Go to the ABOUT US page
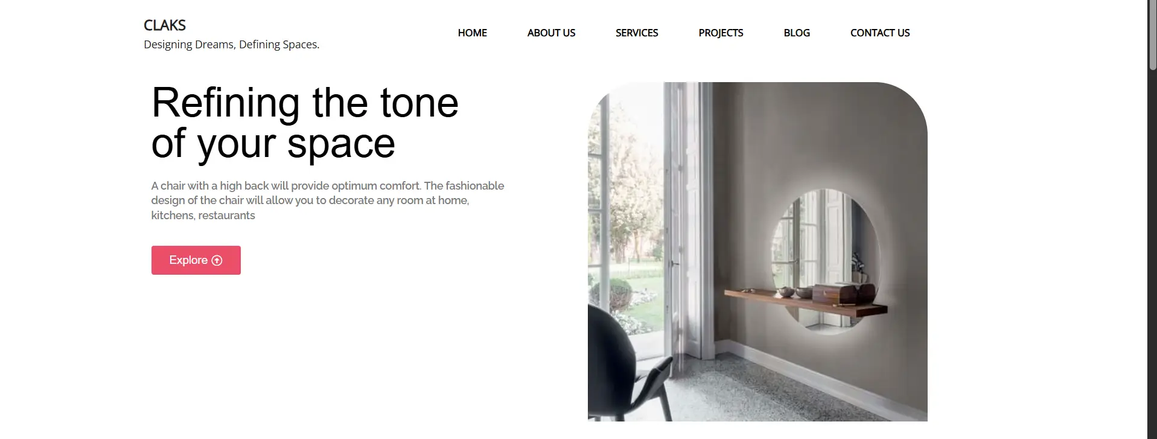Screen dimensions: 1157x439 coord(551,33)
